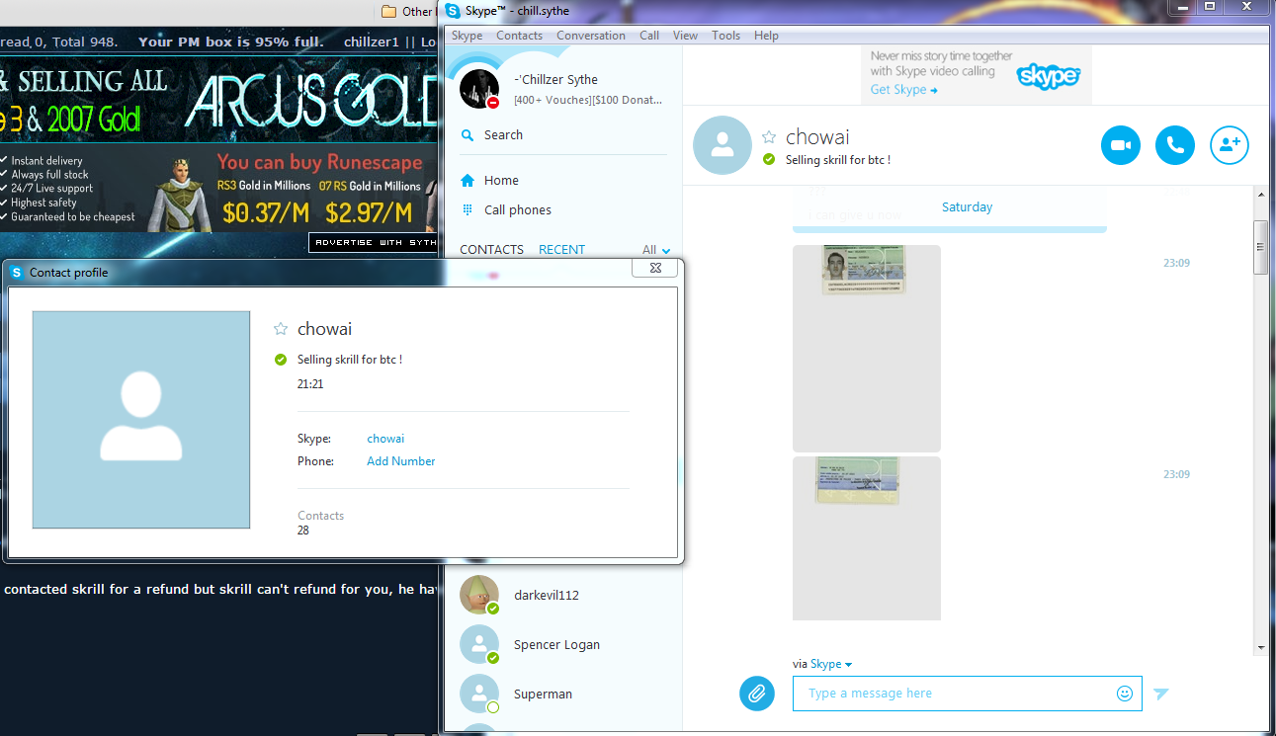The width and height of the screenshot is (1276, 736).
Task: Click the scroll down arrow in the conversation
Action: [1260, 648]
